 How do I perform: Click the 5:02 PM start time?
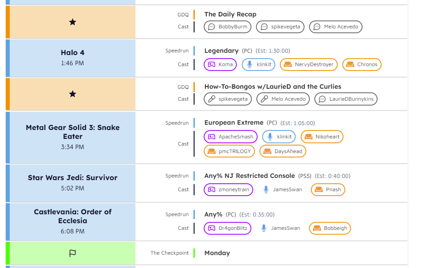tap(72, 189)
